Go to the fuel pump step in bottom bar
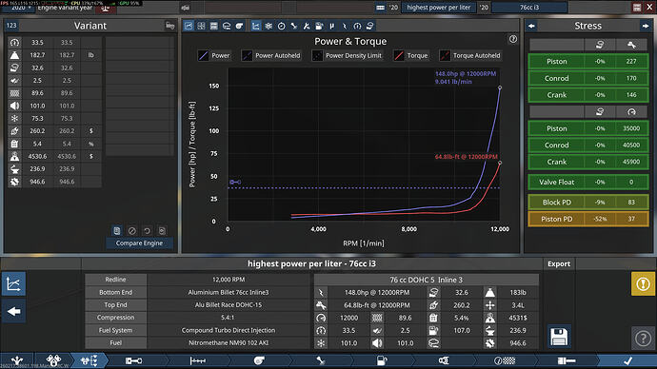Viewport: 657px width, 369px height. click(382, 360)
